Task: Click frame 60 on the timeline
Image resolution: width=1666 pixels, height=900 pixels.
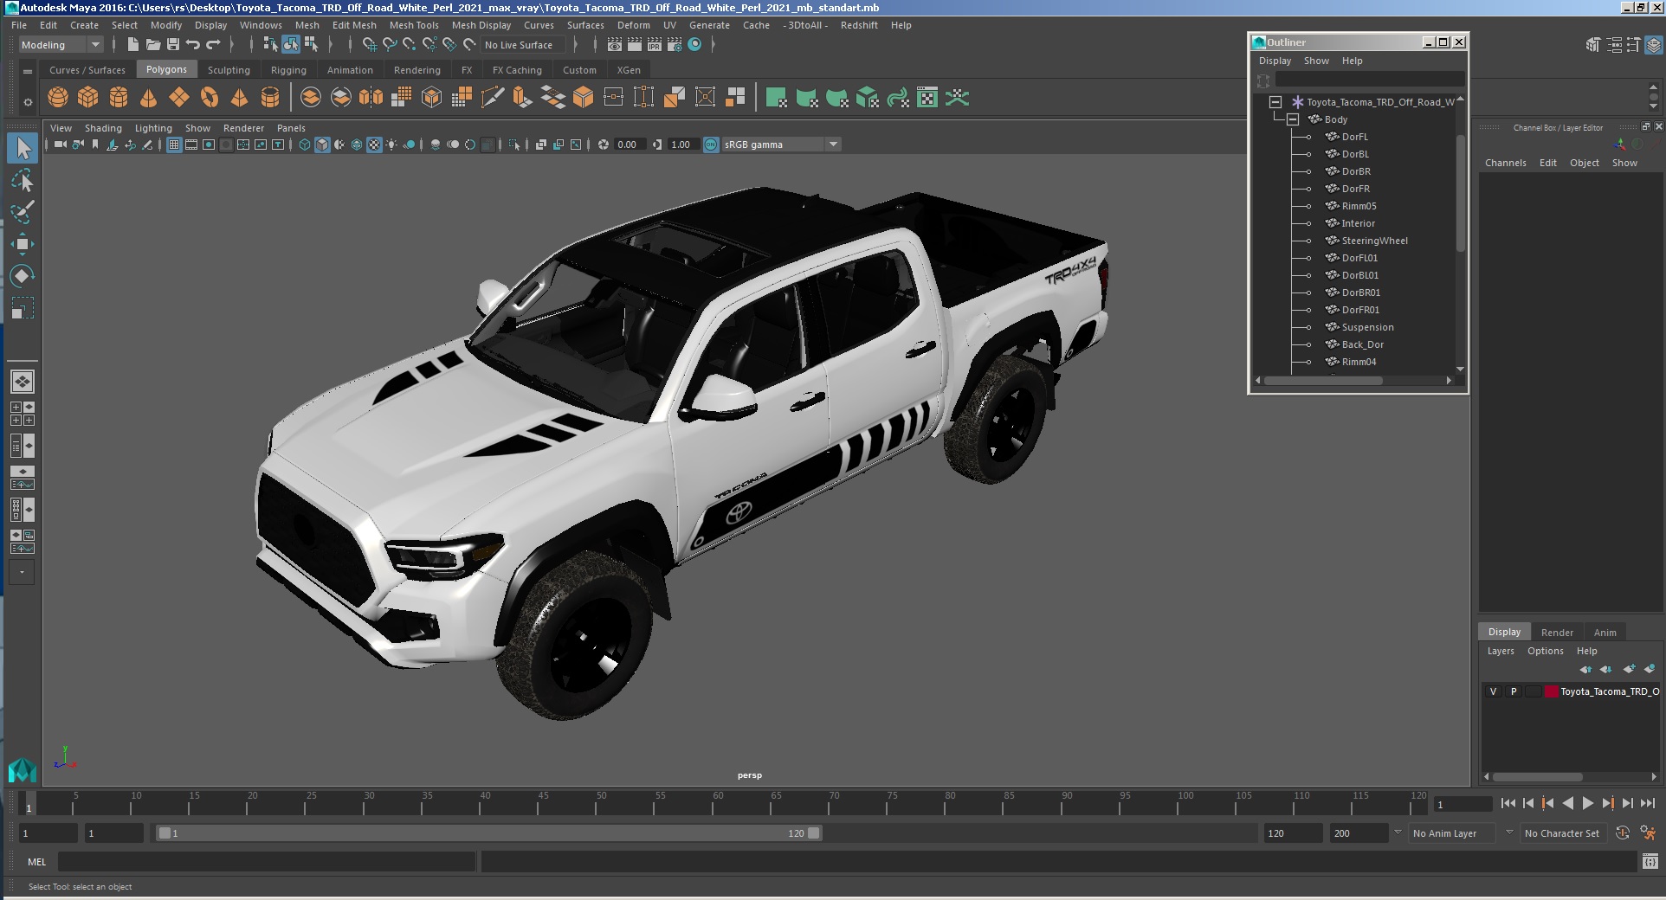Action: (x=714, y=805)
